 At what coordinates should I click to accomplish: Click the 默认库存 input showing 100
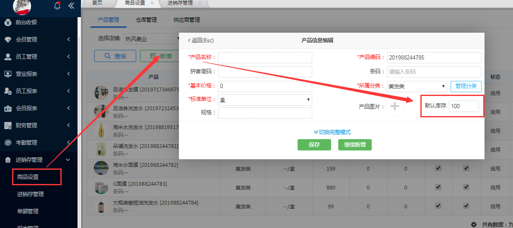point(464,106)
